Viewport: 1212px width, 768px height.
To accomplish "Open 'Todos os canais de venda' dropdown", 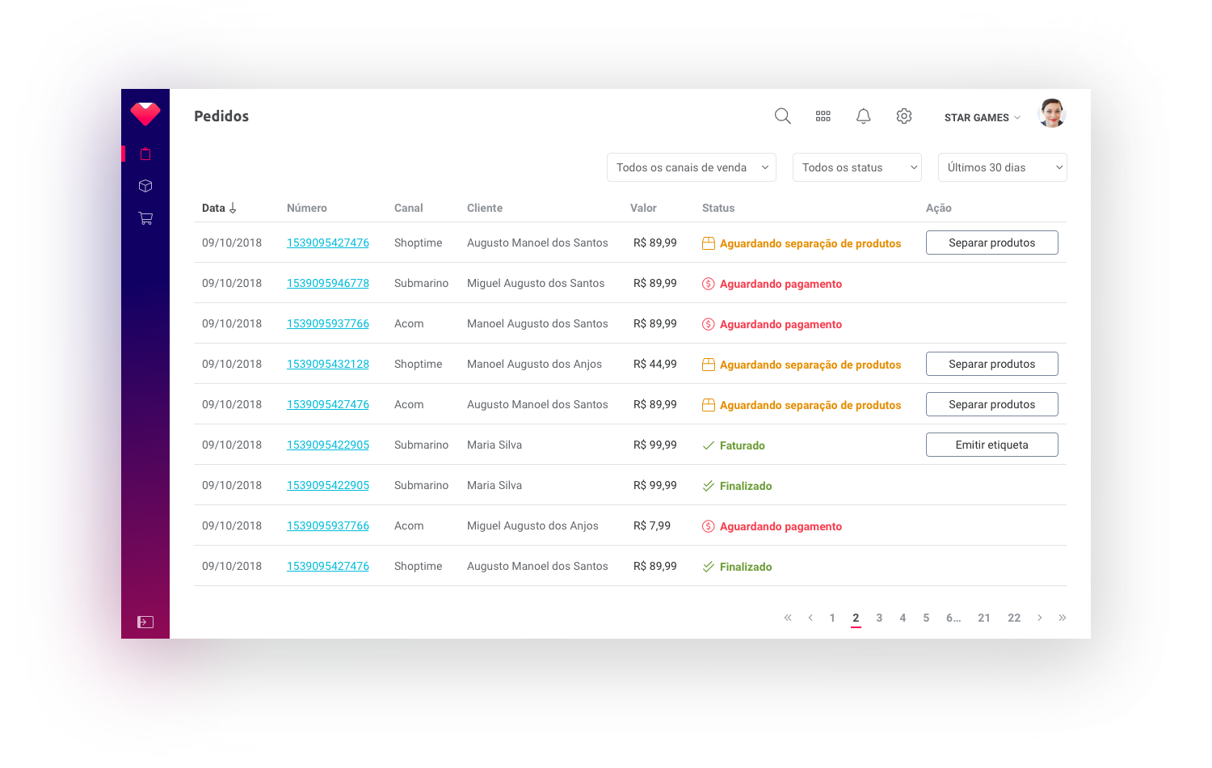I will tap(692, 167).
